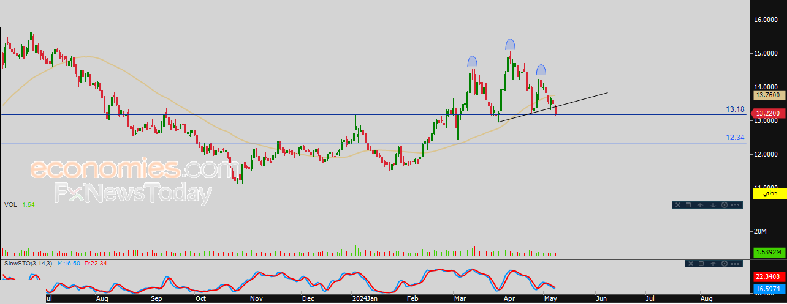The width and height of the screenshot is (787, 304).
Task: Open SlowSTO pane settings gear
Action: 724,264
